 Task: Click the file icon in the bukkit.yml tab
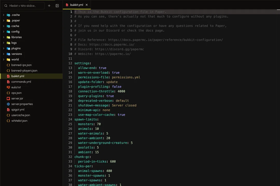tap(67, 5)
